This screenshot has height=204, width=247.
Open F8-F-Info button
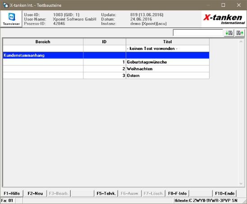pyautogui.click(x=178, y=194)
